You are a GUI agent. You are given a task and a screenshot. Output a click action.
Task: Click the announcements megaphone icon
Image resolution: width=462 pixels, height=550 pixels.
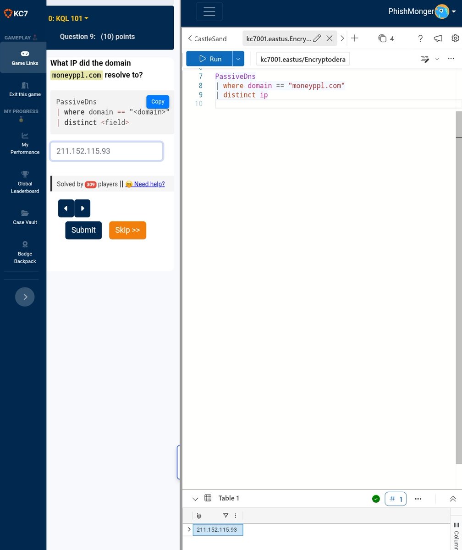point(438,38)
